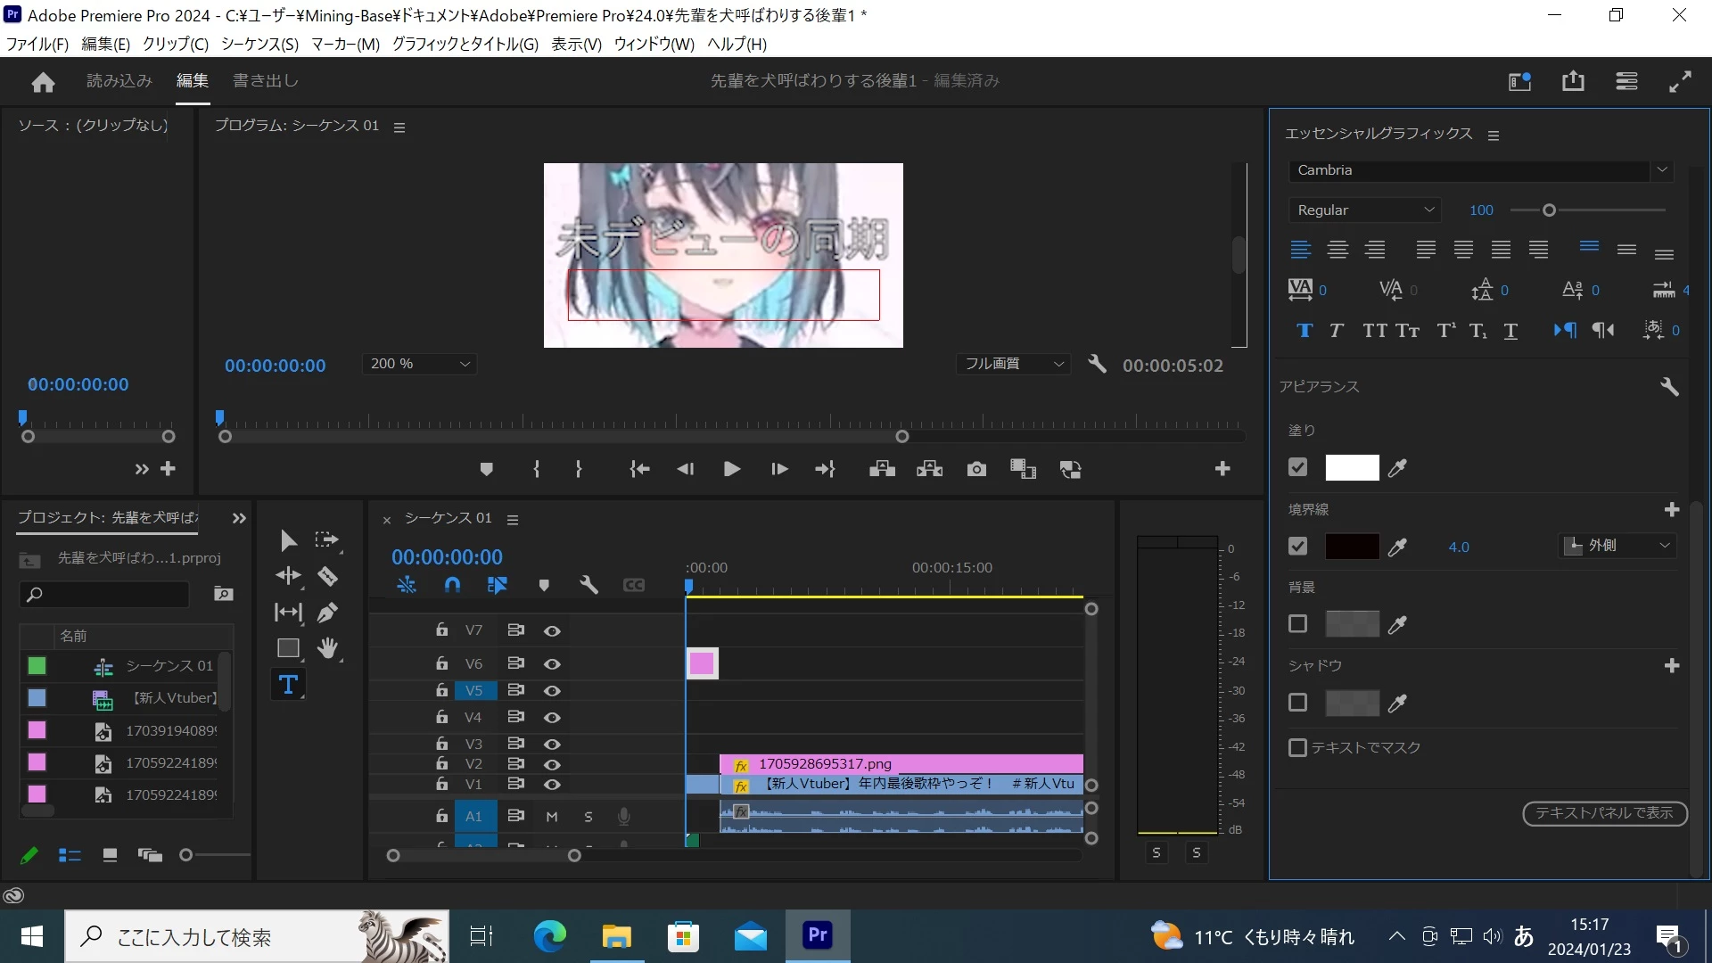
Task: Open the フル画質 playback resolution dropdown
Action: pyautogui.click(x=1014, y=364)
